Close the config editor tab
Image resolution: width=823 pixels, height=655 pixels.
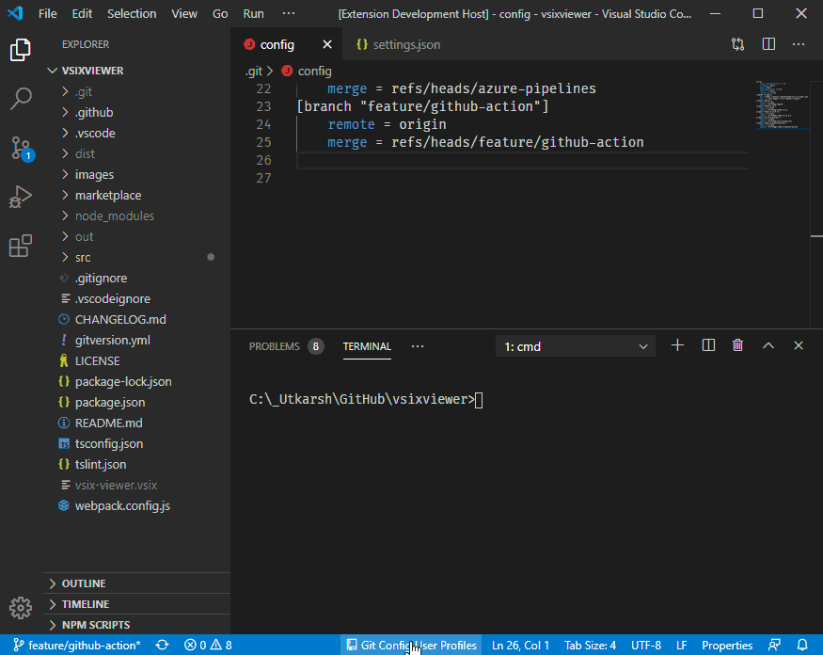tap(327, 44)
